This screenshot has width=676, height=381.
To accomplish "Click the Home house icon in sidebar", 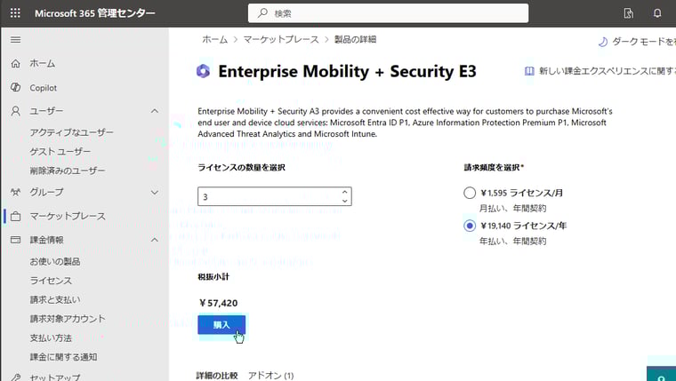I will pyautogui.click(x=15, y=64).
